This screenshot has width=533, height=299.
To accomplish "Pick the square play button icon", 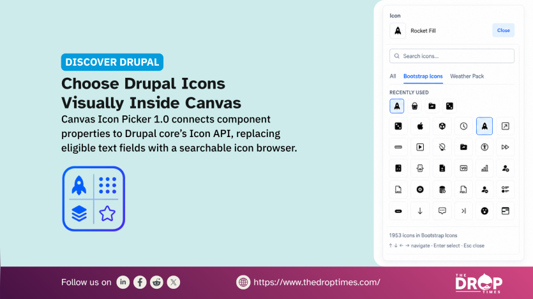I will click(420, 147).
